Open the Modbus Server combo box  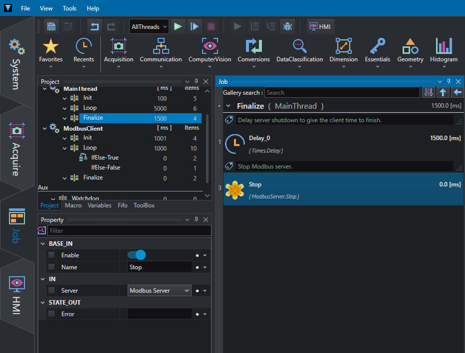(x=160, y=291)
